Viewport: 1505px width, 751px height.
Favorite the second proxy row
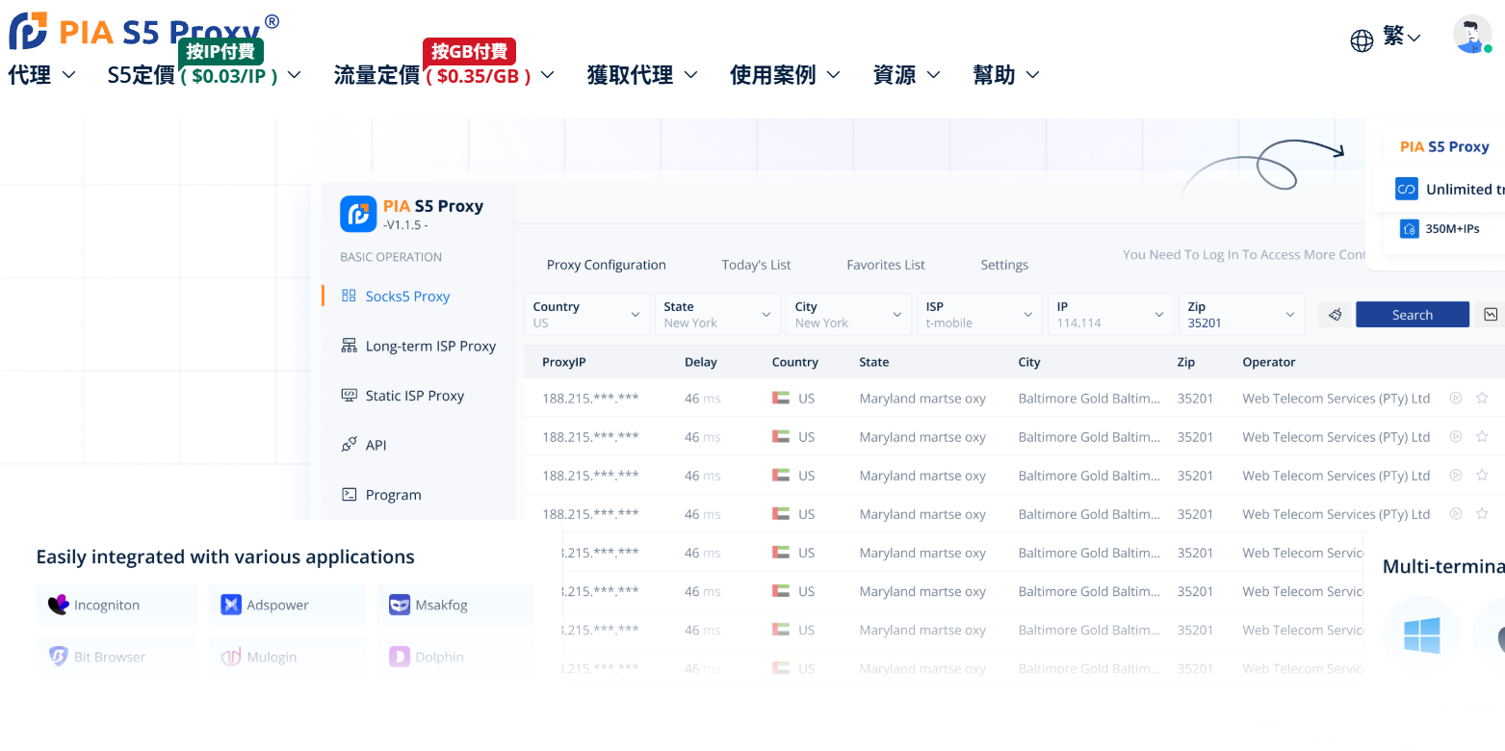[x=1482, y=436]
